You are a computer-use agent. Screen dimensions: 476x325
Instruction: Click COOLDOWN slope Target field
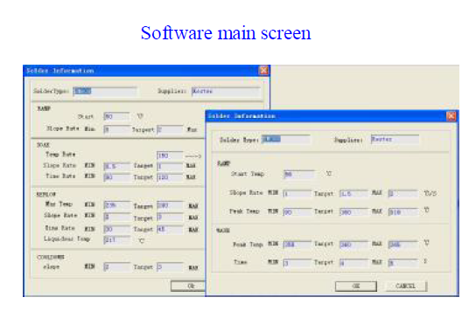[170, 266]
